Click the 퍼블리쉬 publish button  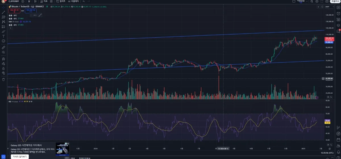[335, 1]
